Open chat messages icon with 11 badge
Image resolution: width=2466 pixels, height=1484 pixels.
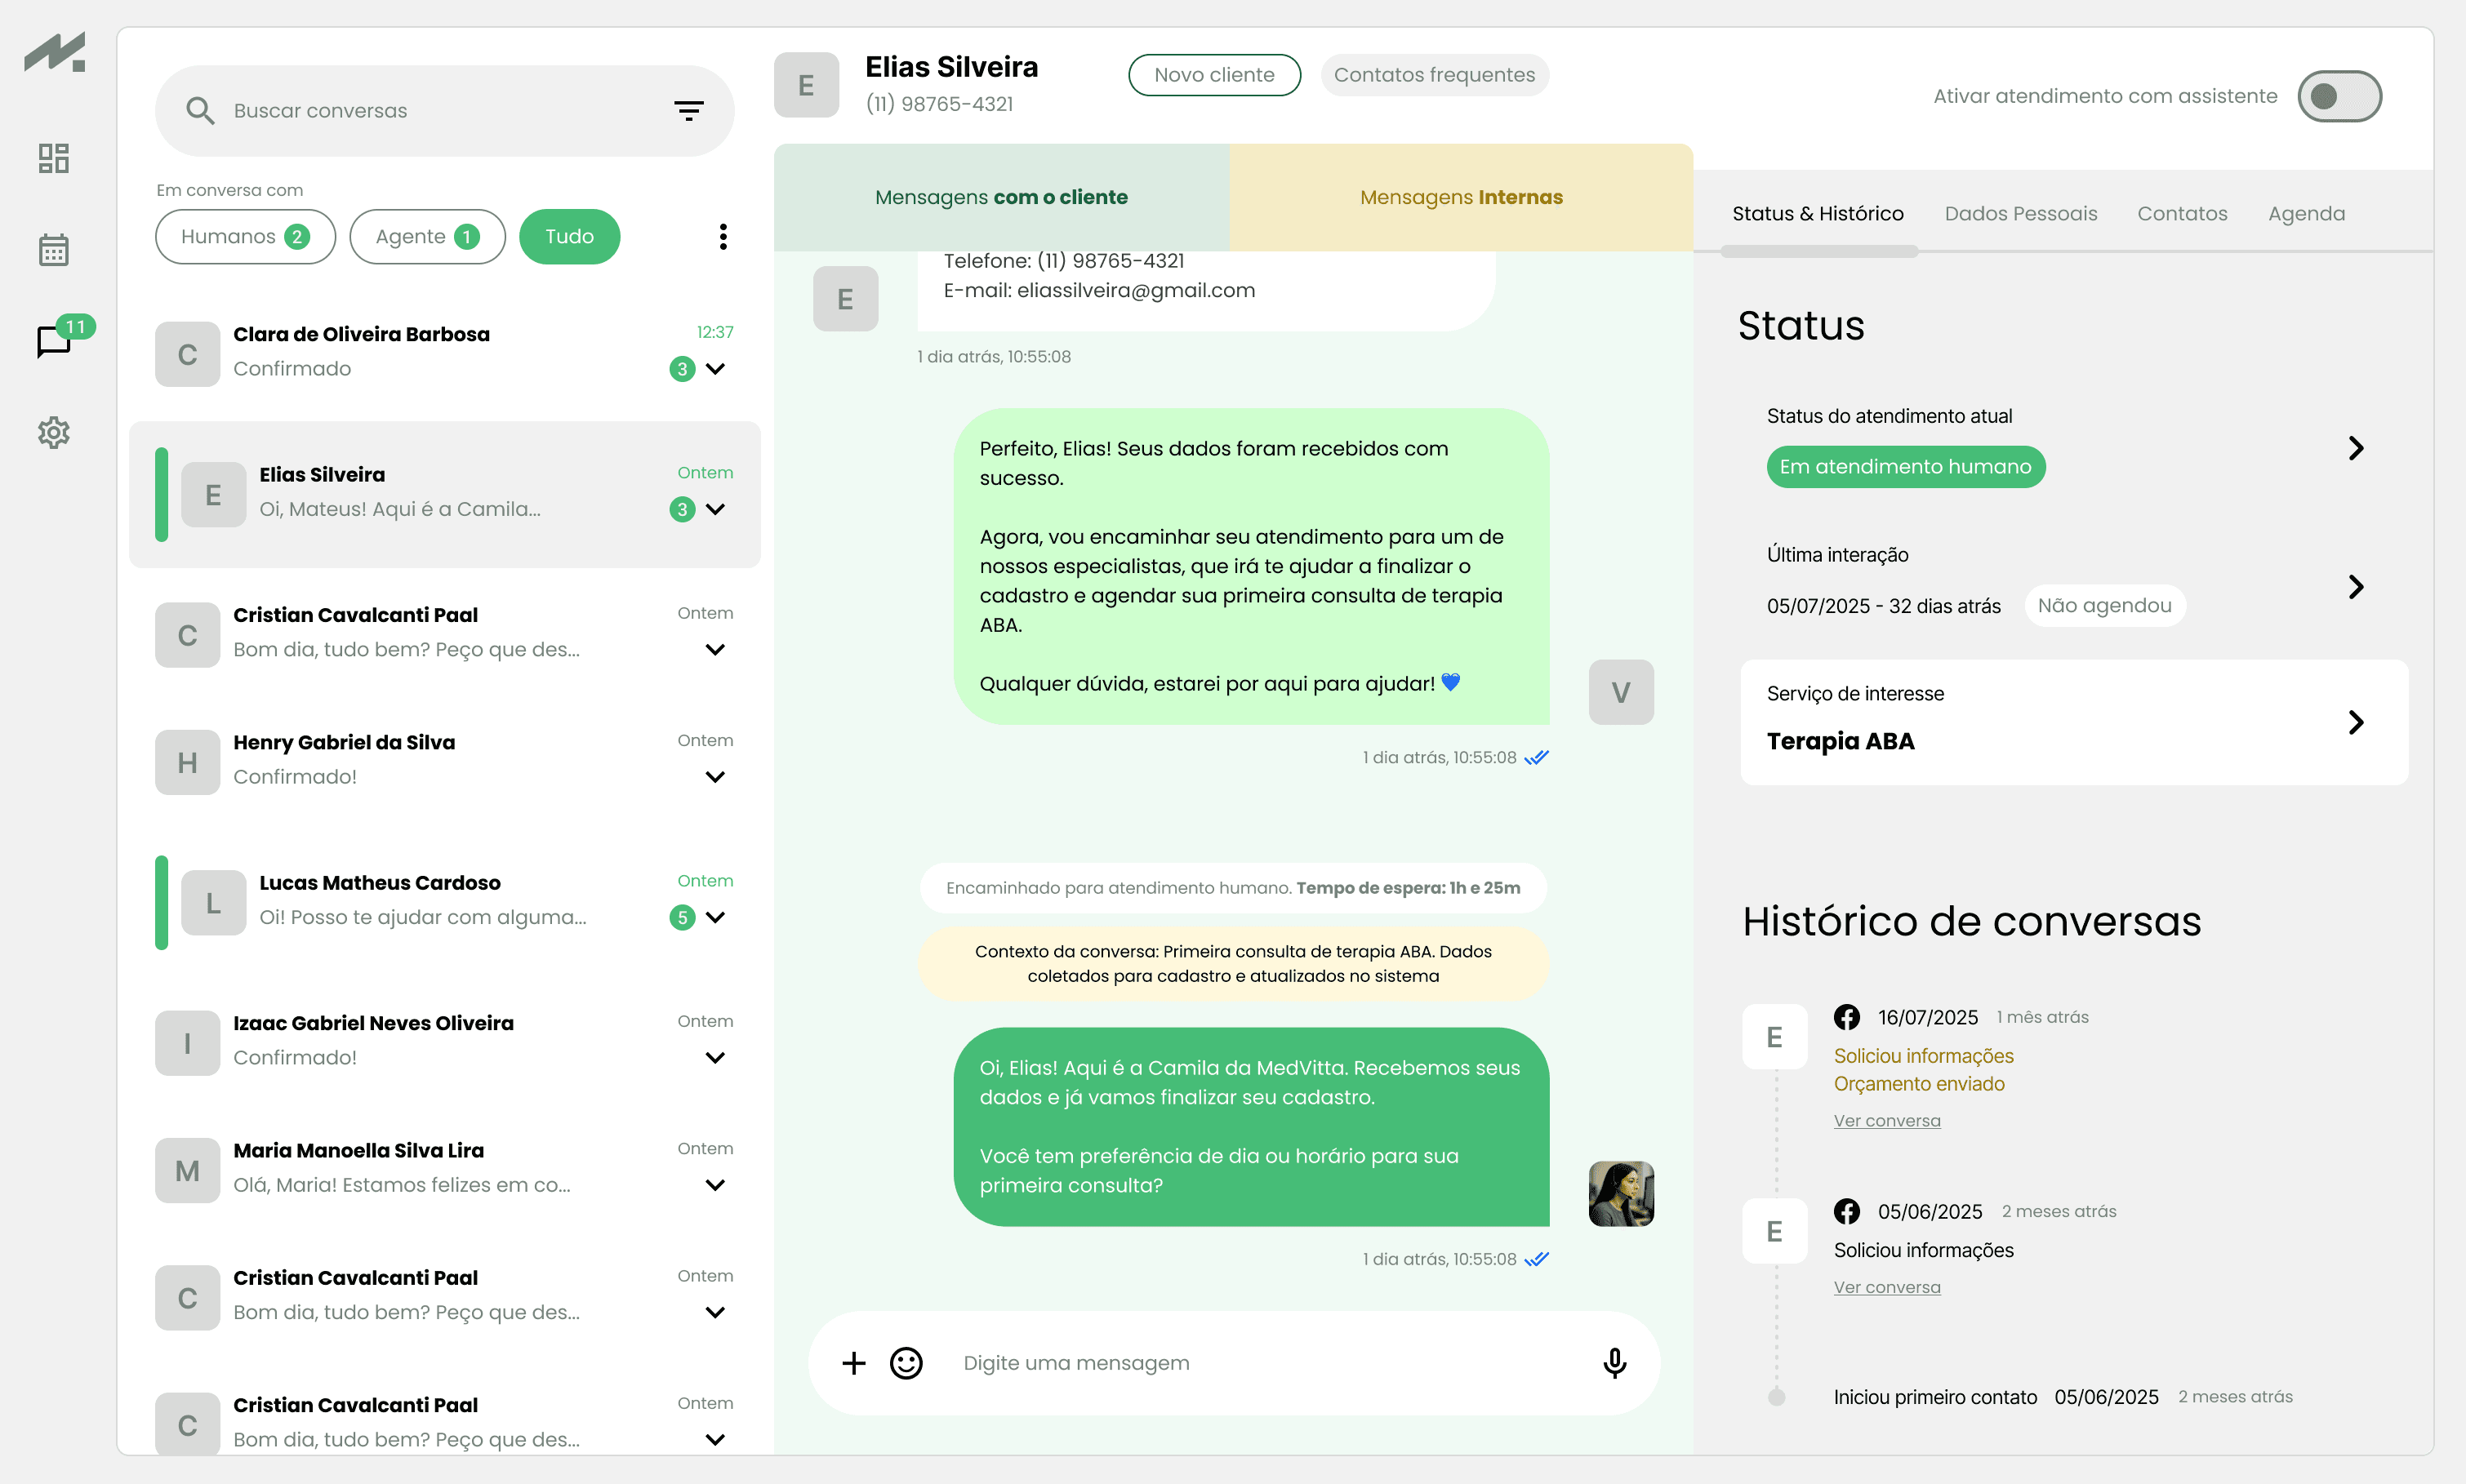tap(54, 341)
